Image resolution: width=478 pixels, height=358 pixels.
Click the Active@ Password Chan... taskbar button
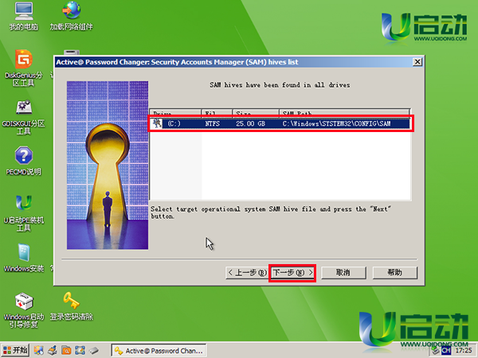(159, 351)
